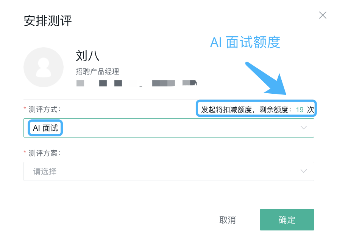Click the 发起将扣减额度 notice text
The height and width of the screenshot is (238, 337).
coord(226,110)
